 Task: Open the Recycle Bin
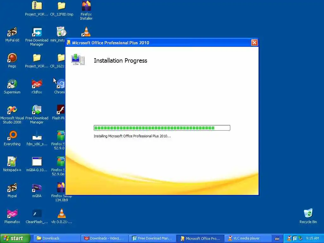click(308, 214)
